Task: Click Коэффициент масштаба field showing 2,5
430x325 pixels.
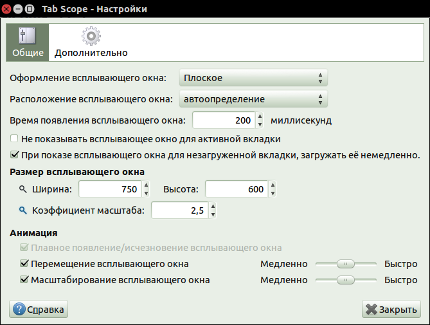Action: coord(180,210)
